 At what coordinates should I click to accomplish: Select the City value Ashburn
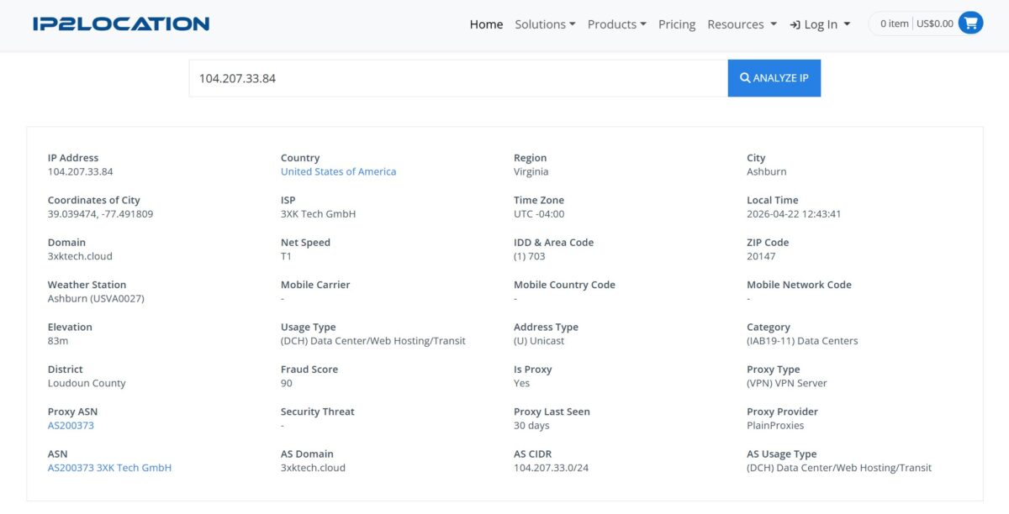tap(767, 171)
